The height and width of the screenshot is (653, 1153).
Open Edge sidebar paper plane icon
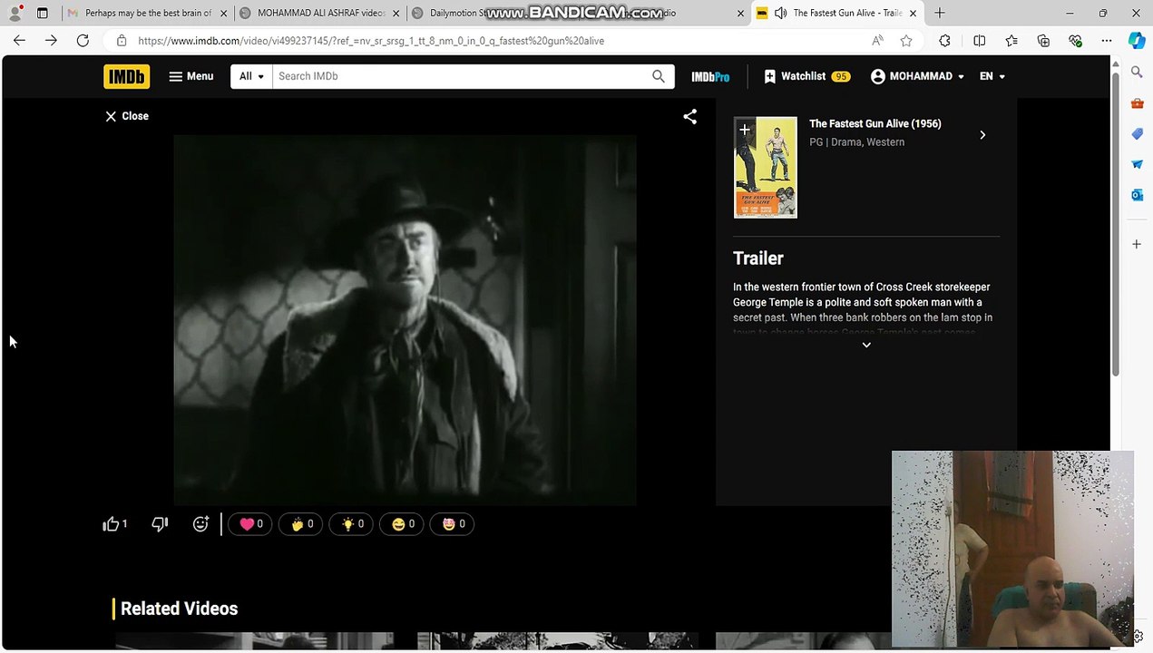point(1137,164)
